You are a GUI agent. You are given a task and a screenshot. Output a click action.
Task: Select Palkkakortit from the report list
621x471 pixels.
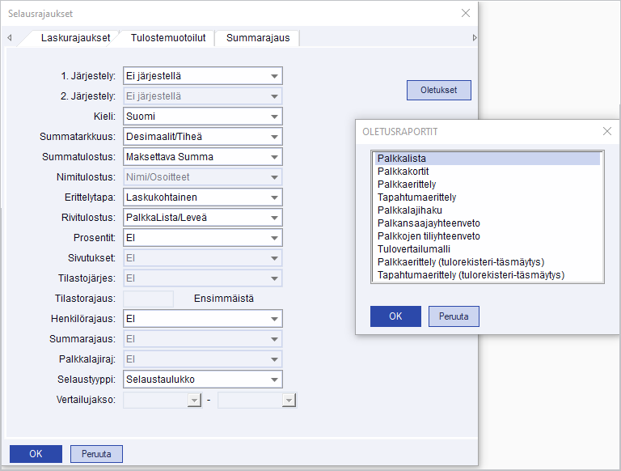[402, 172]
